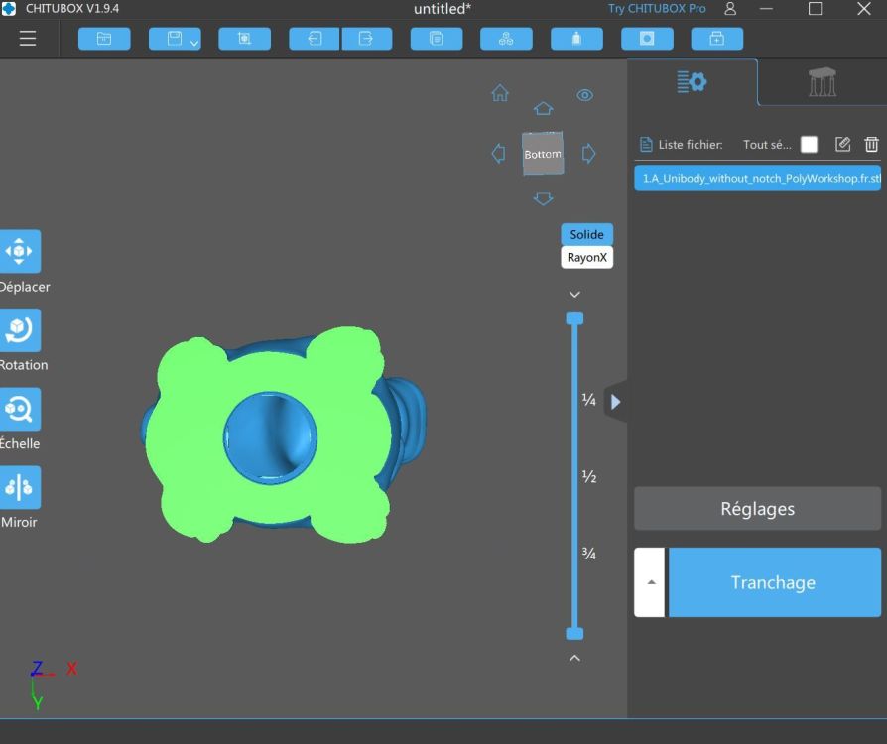Click the layer slider top handle
Image resolution: width=887 pixels, height=744 pixels.
574,318
